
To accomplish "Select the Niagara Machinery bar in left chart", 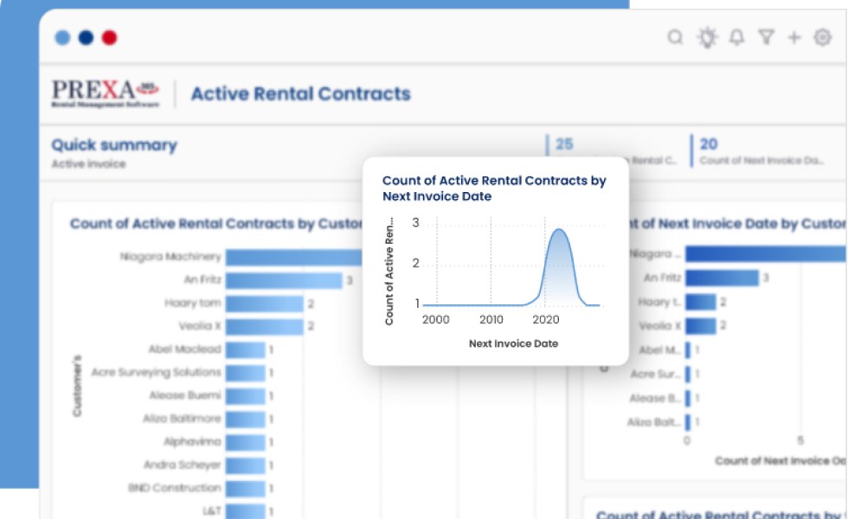I will point(293,257).
